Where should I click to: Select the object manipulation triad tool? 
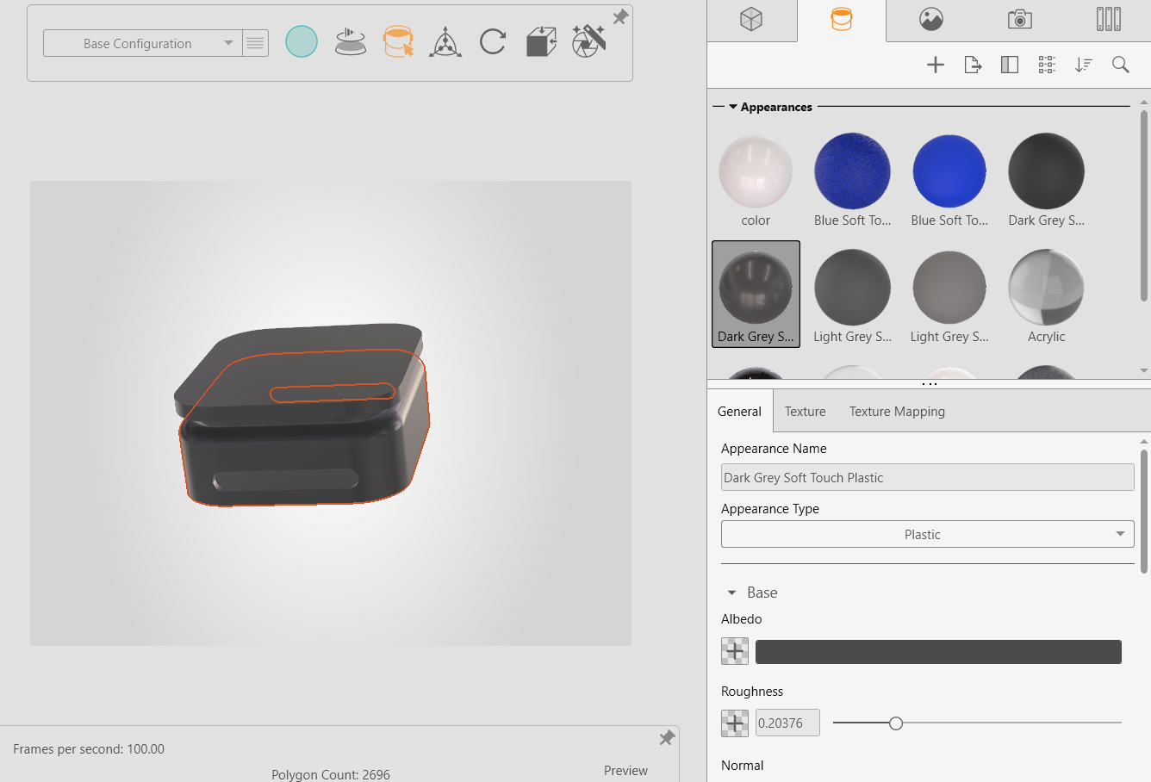[x=445, y=41]
